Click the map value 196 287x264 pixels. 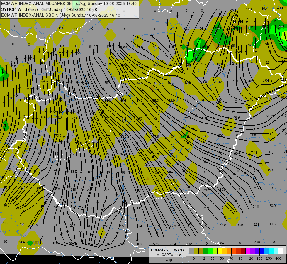253,135
